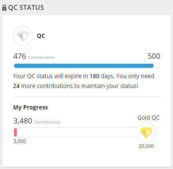Click the empty Gold QC progress track
The width and height of the screenshot is (173, 169).
pyautogui.click(x=77, y=132)
